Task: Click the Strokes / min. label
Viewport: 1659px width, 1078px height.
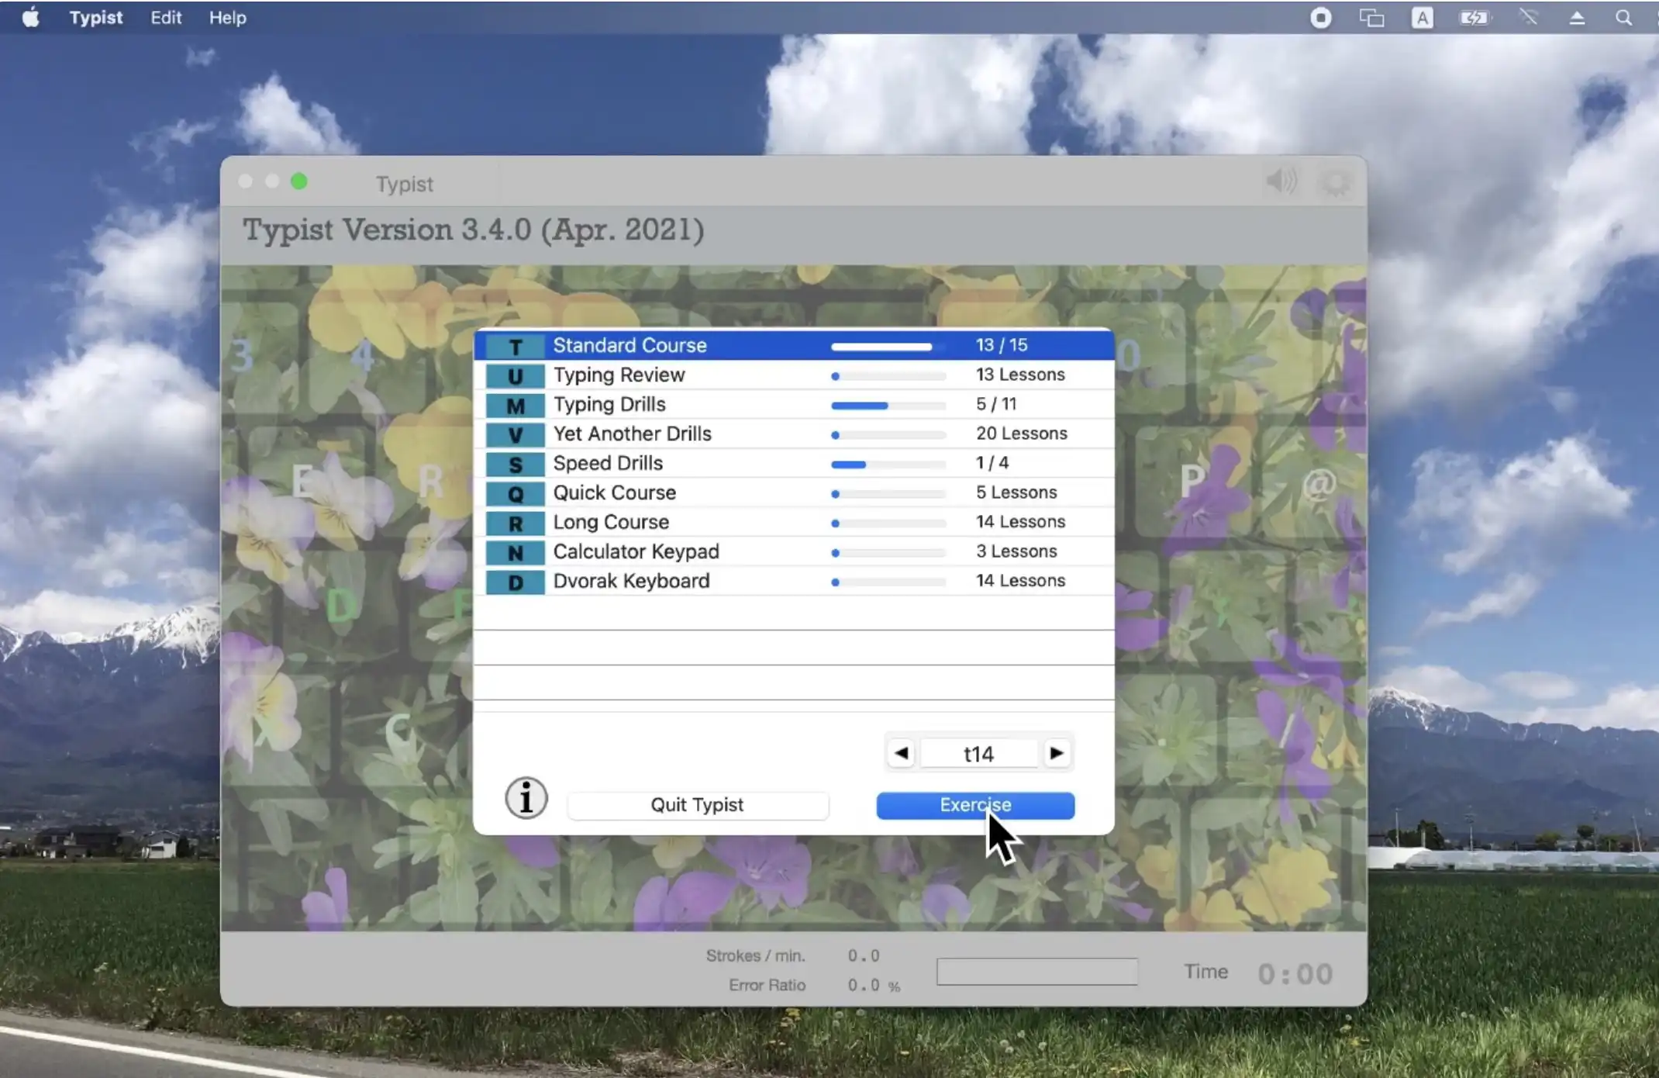Action: click(x=756, y=955)
